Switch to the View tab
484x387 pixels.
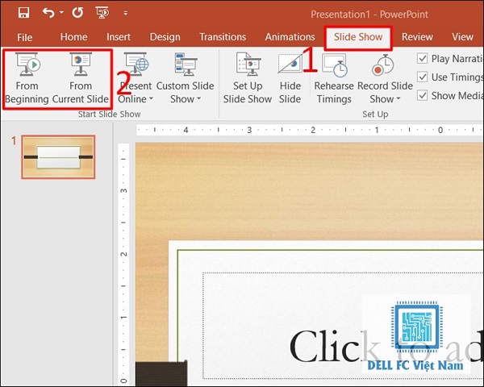(x=462, y=37)
